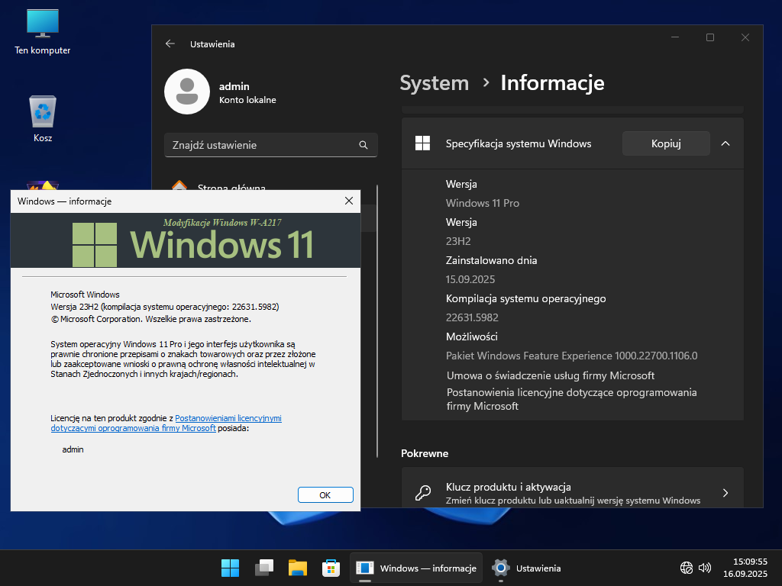Collapse Specyfikacja systemu Windows section
Viewport: 782px width, 586px height.
725,143
